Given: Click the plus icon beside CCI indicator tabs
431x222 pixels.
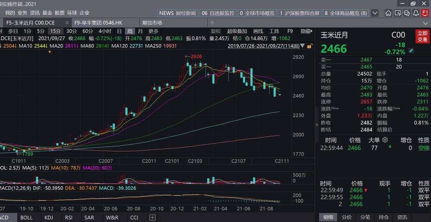Looking at the screenshot, I should click(152, 217).
